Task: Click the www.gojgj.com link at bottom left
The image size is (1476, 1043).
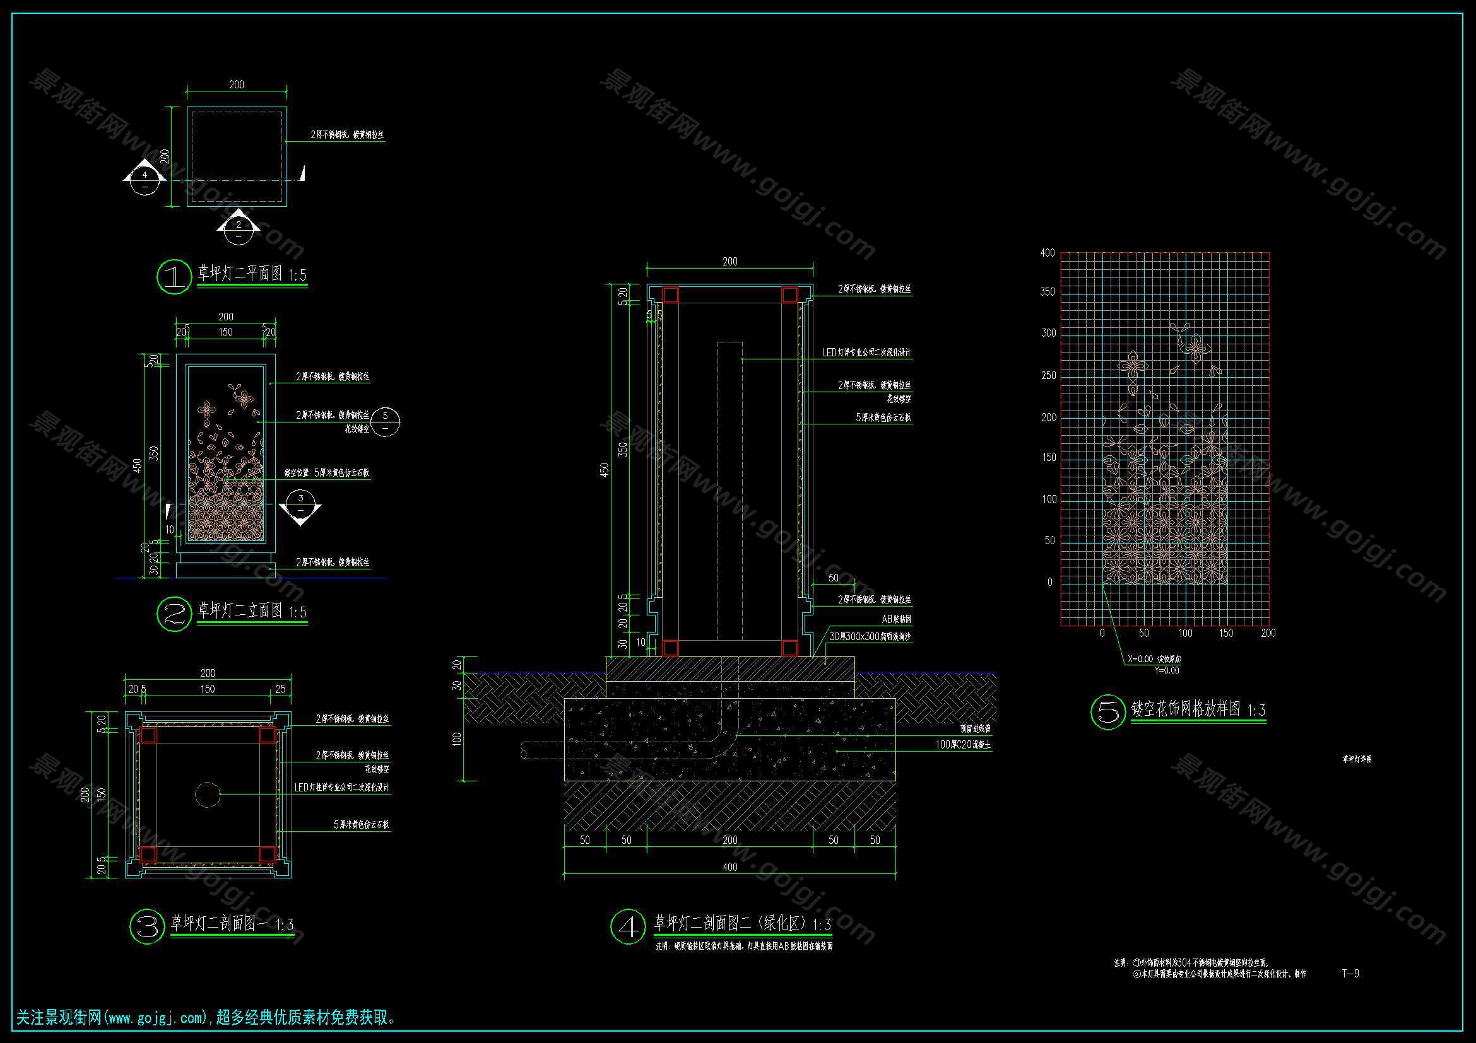Action: point(157,1018)
